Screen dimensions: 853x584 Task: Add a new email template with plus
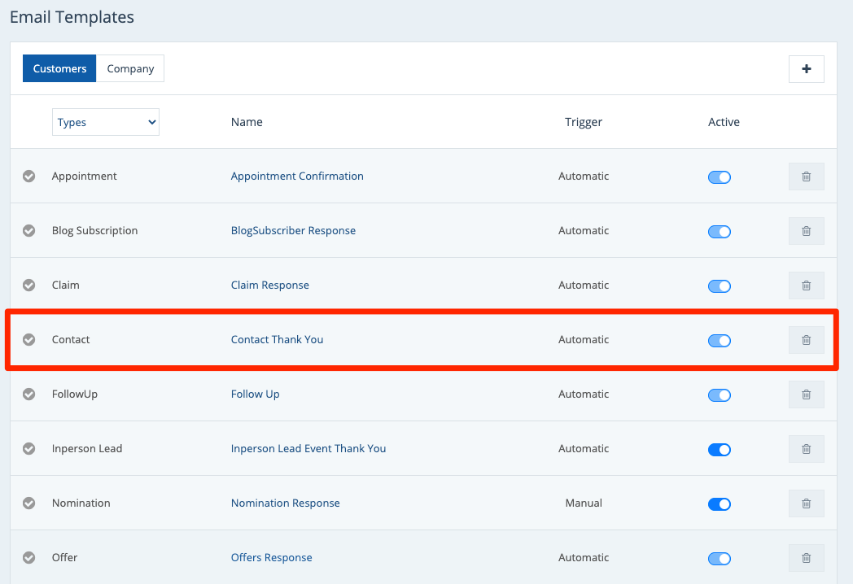(x=806, y=69)
